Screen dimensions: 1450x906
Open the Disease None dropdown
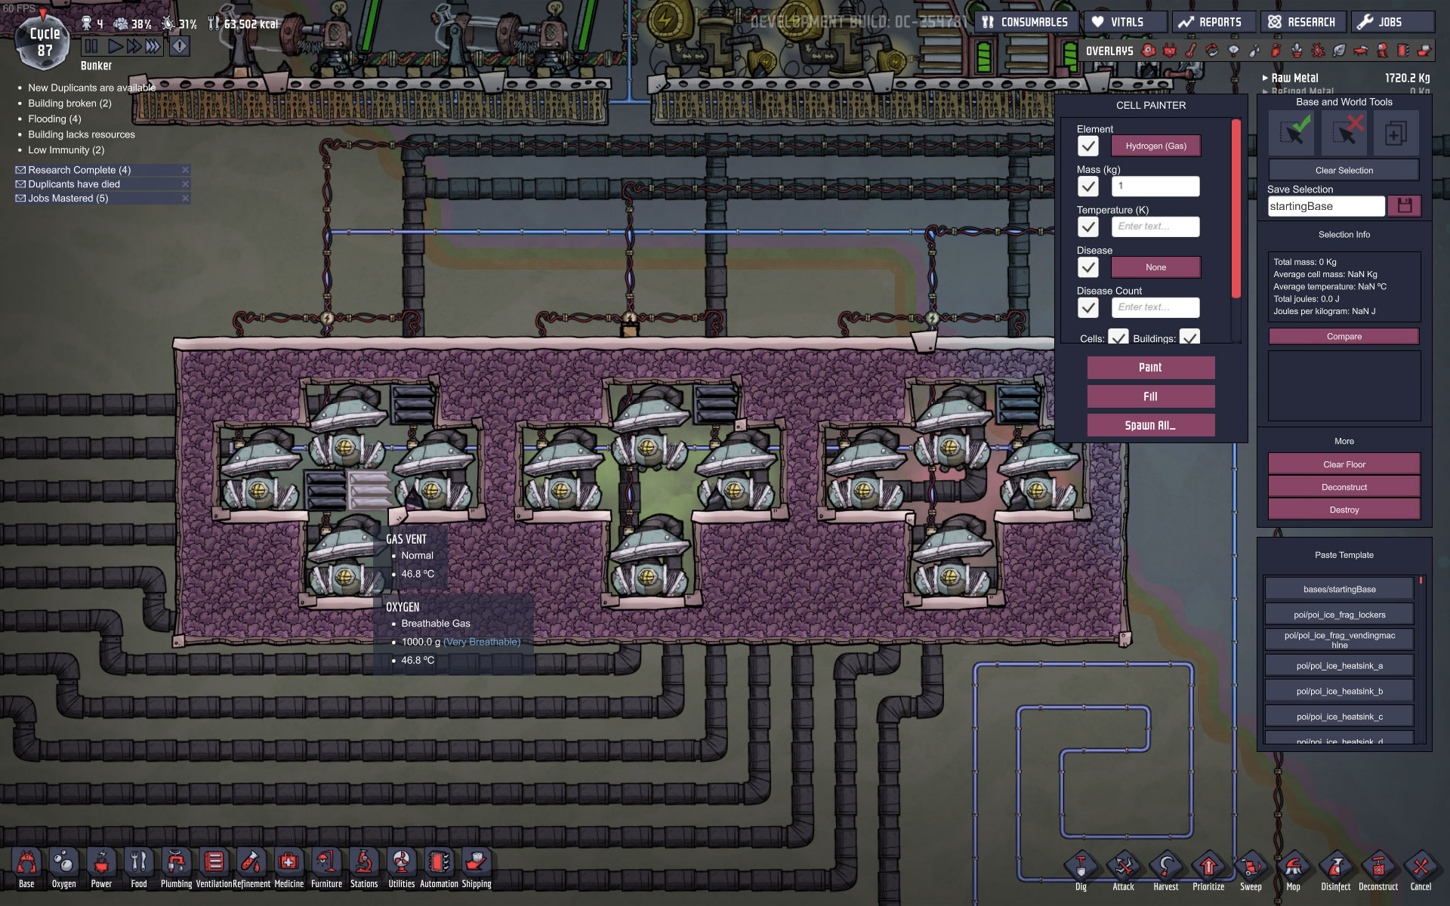1155,267
